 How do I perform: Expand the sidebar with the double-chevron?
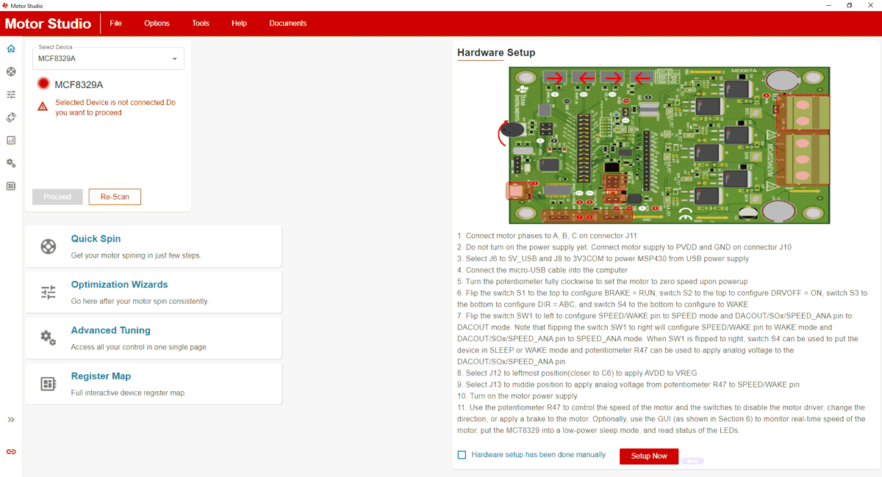[11, 420]
